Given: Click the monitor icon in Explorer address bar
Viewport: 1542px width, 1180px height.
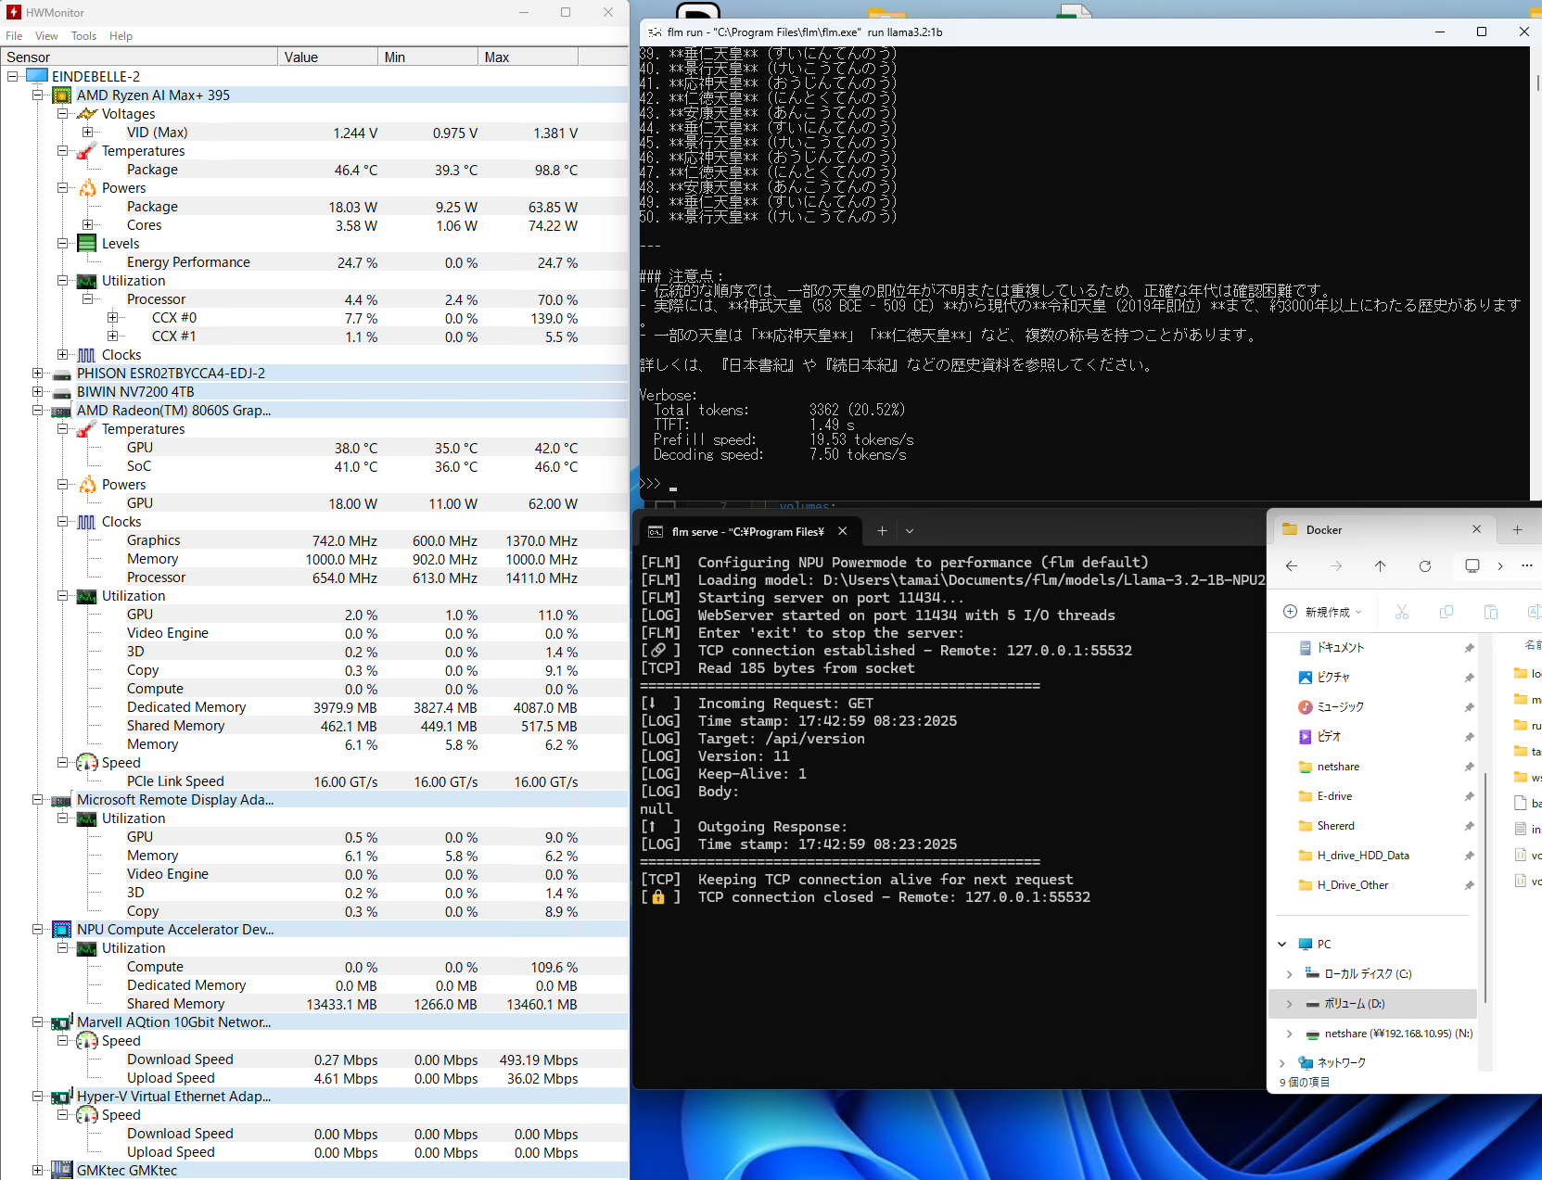Looking at the screenshot, I should click(1472, 565).
